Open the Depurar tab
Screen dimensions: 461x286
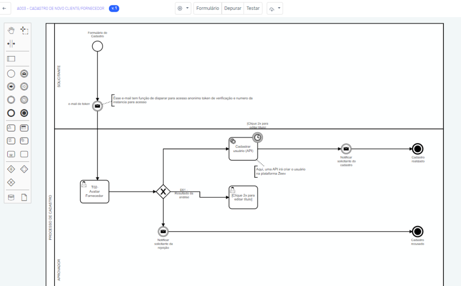(x=232, y=8)
